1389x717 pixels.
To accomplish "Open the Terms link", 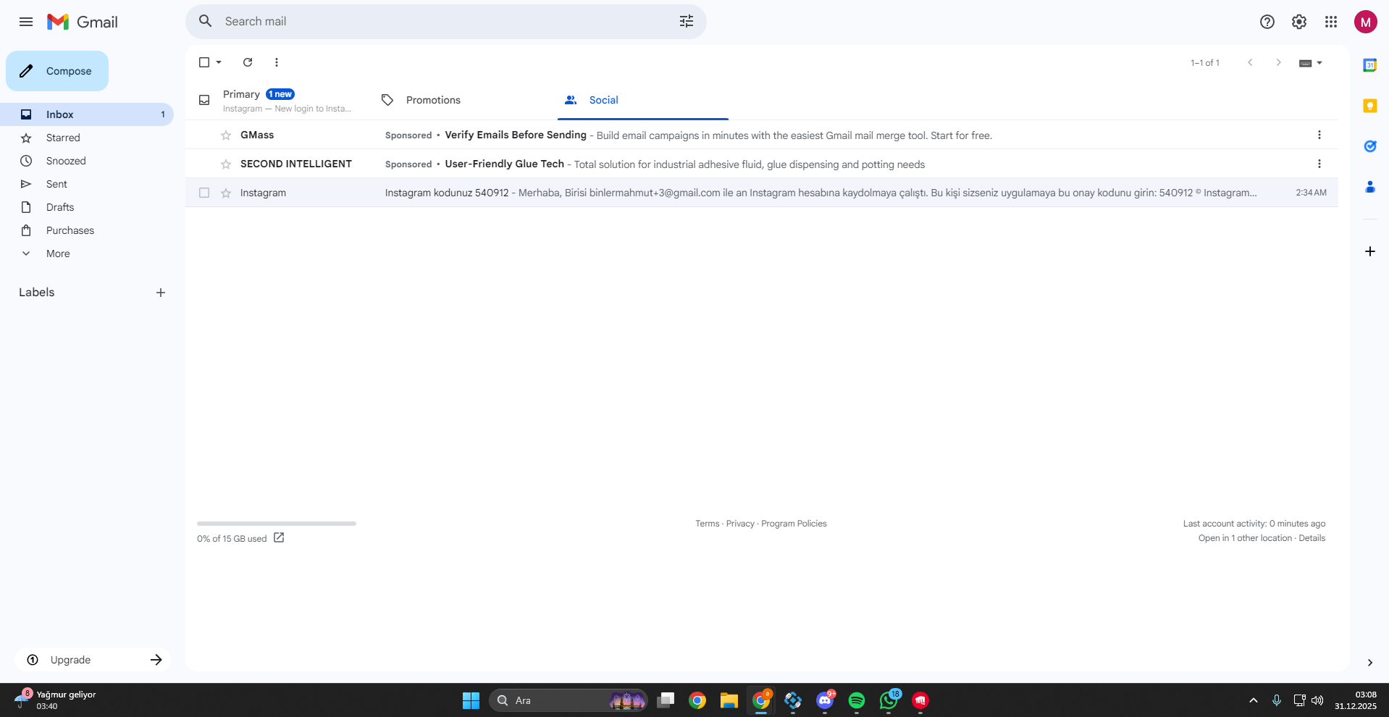I will 708,524.
